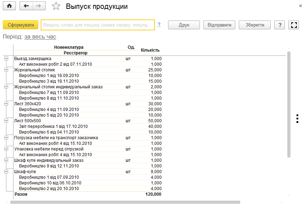Navigate back with the left arrow
The width and height of the screenshot is (305, 207).
pos(26,6)
